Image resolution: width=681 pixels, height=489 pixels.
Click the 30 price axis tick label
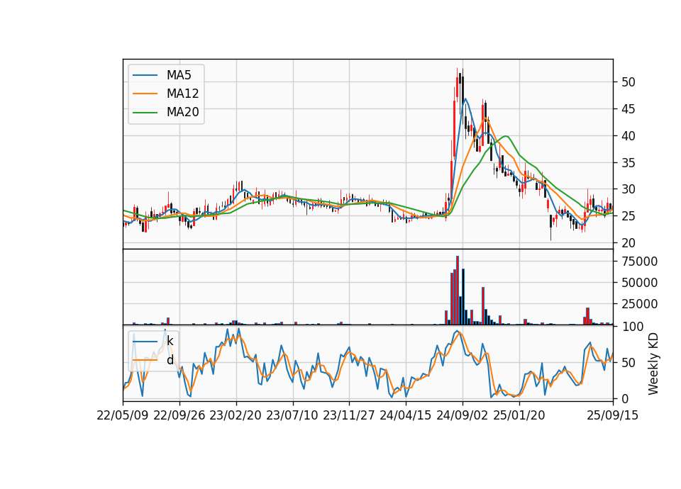pyautogui.click(x=628, y=189)
